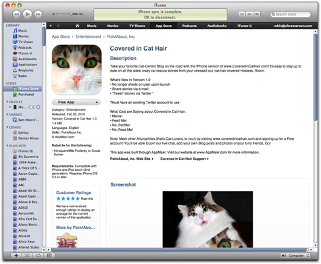The image size is (321, 264).
Task: Open account robin@ultramaroon.com menu
Action: click(293, 26)
